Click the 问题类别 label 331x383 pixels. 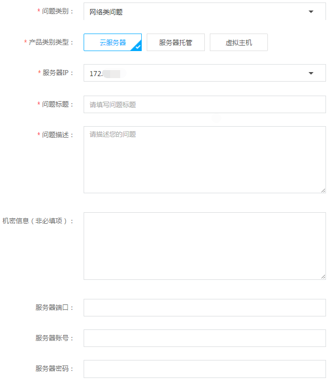(55, 11)
